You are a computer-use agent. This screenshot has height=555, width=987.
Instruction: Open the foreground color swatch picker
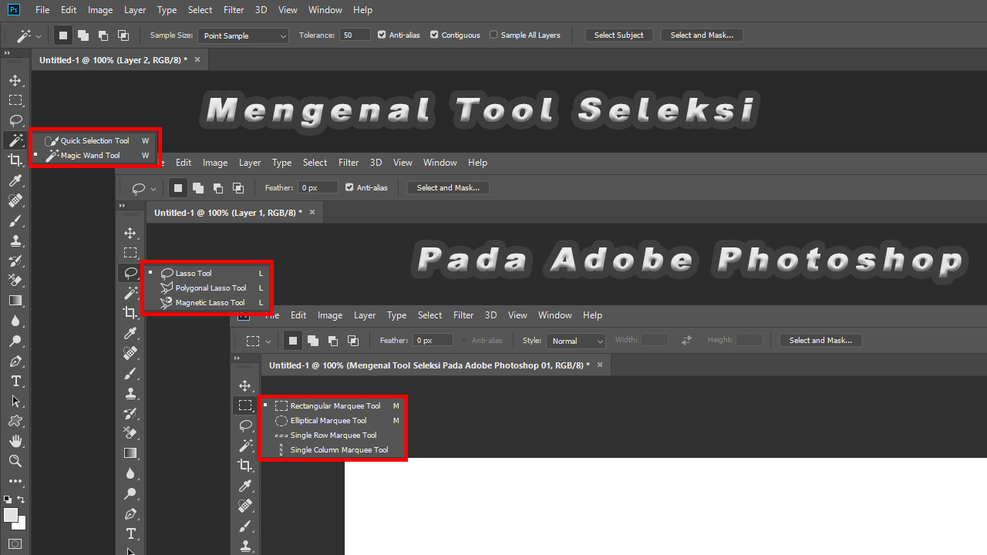pyautogui.click(x=9, y=514)
